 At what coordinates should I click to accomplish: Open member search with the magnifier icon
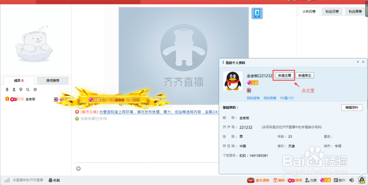point(28,90)
